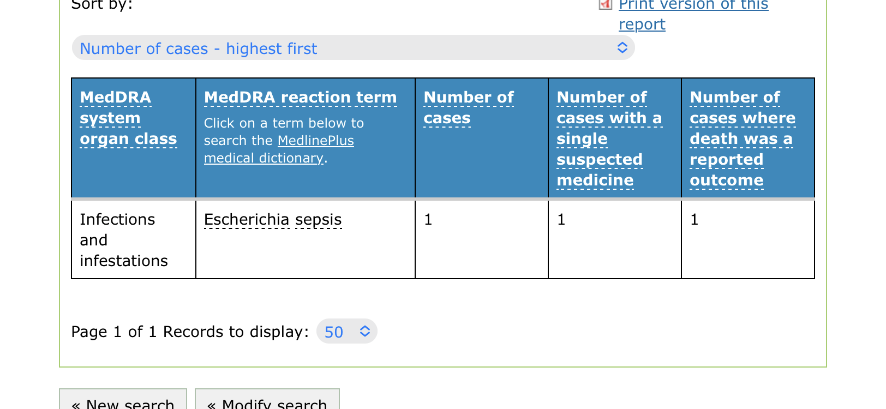The width and height of the screenshot is (886, 409).
Task: Click the MedDRA system organ class column header
Action: click(x=128, y=118)
